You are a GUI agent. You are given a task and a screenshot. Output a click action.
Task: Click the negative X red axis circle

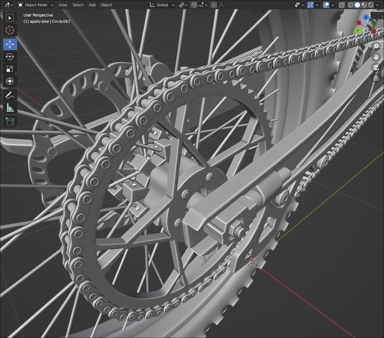click(x=373, y=31)
